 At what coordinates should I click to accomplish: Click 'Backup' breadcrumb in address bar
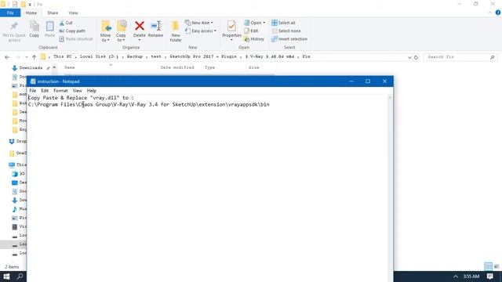[134, 56]
